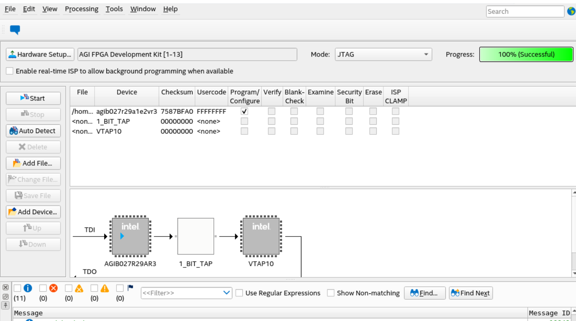The image size is (576, 321).
Task: Open the Mode JTAG dropdown
Action: pos(383,54)
